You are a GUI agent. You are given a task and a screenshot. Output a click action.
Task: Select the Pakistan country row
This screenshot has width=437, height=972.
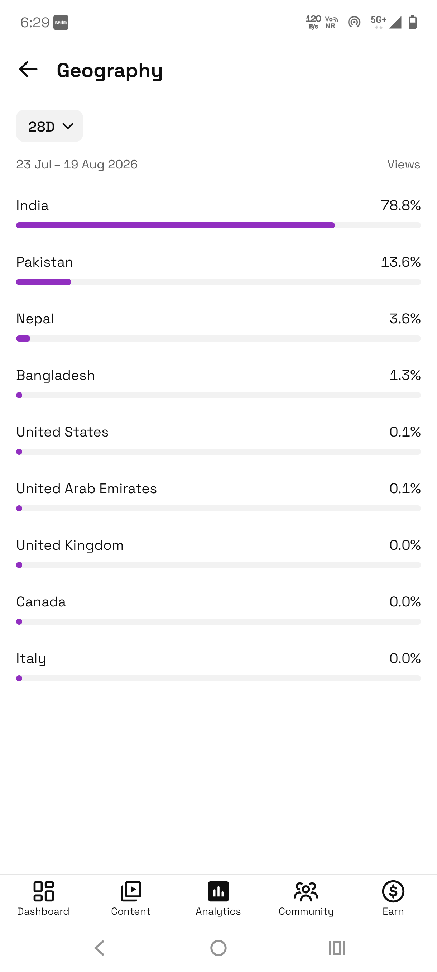pos(218,270)
